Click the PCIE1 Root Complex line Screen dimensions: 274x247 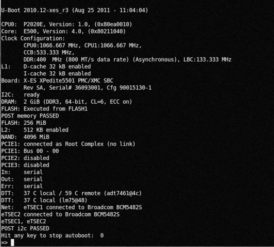point(68,144)
